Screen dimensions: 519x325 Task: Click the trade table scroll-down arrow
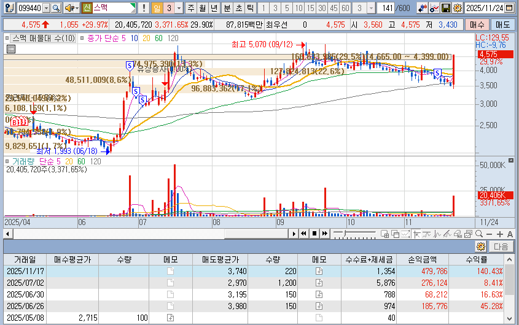(x=510, y=319)
